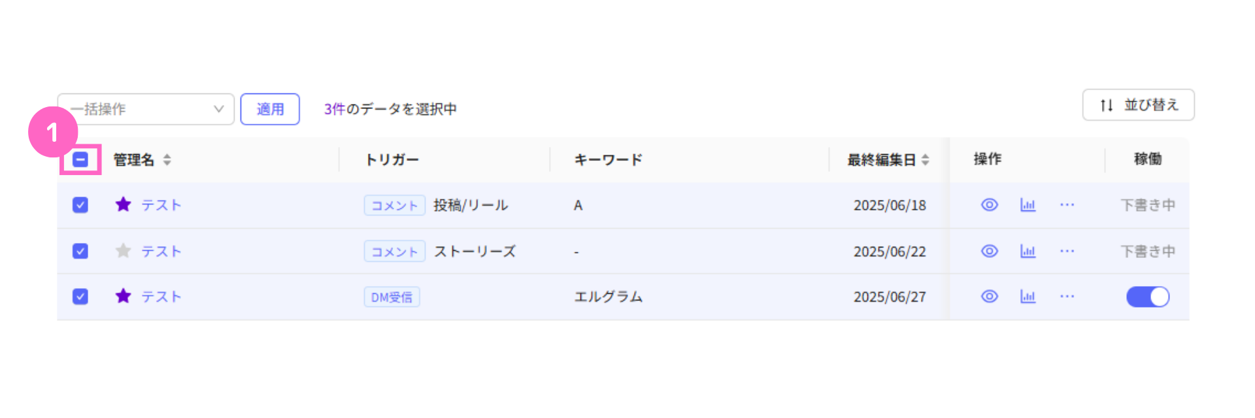Sort by 最終編集日 column arrows

point(926,159)
